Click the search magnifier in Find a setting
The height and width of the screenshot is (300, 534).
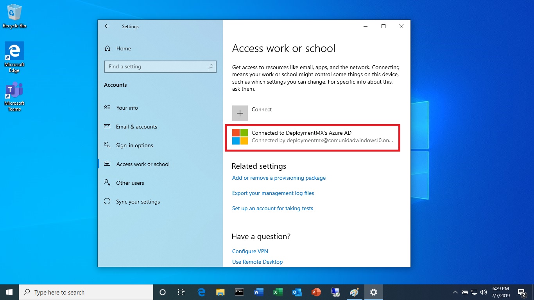tap(211, 67)
